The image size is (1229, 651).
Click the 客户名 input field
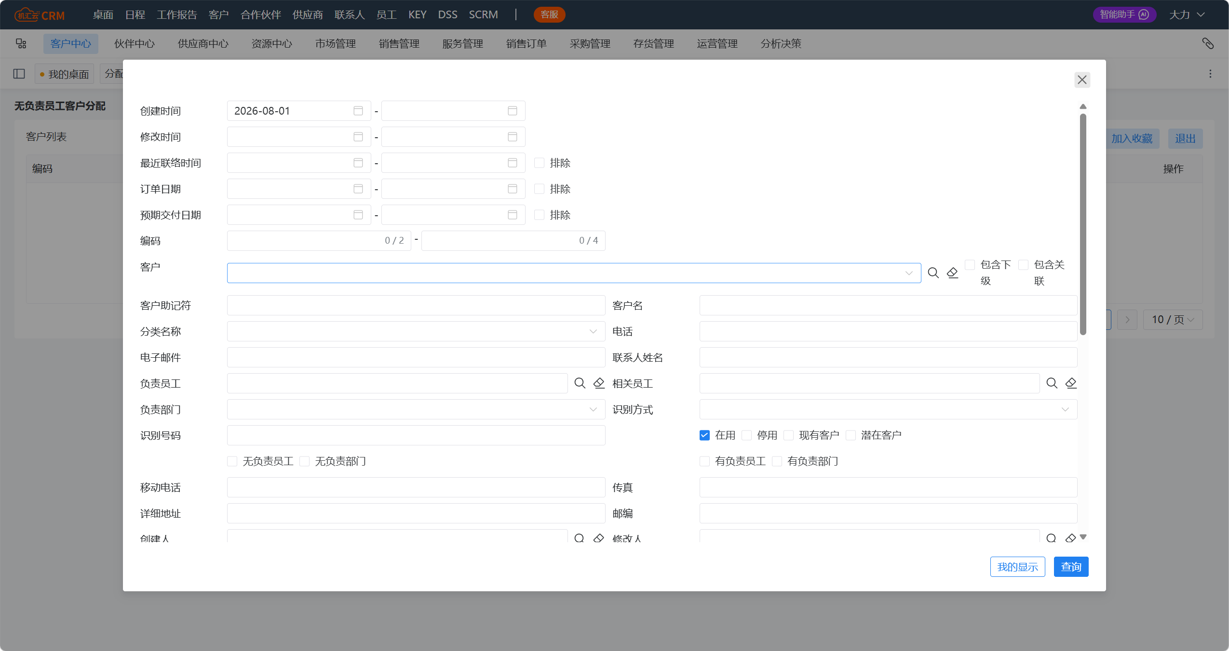pos(888,305)
